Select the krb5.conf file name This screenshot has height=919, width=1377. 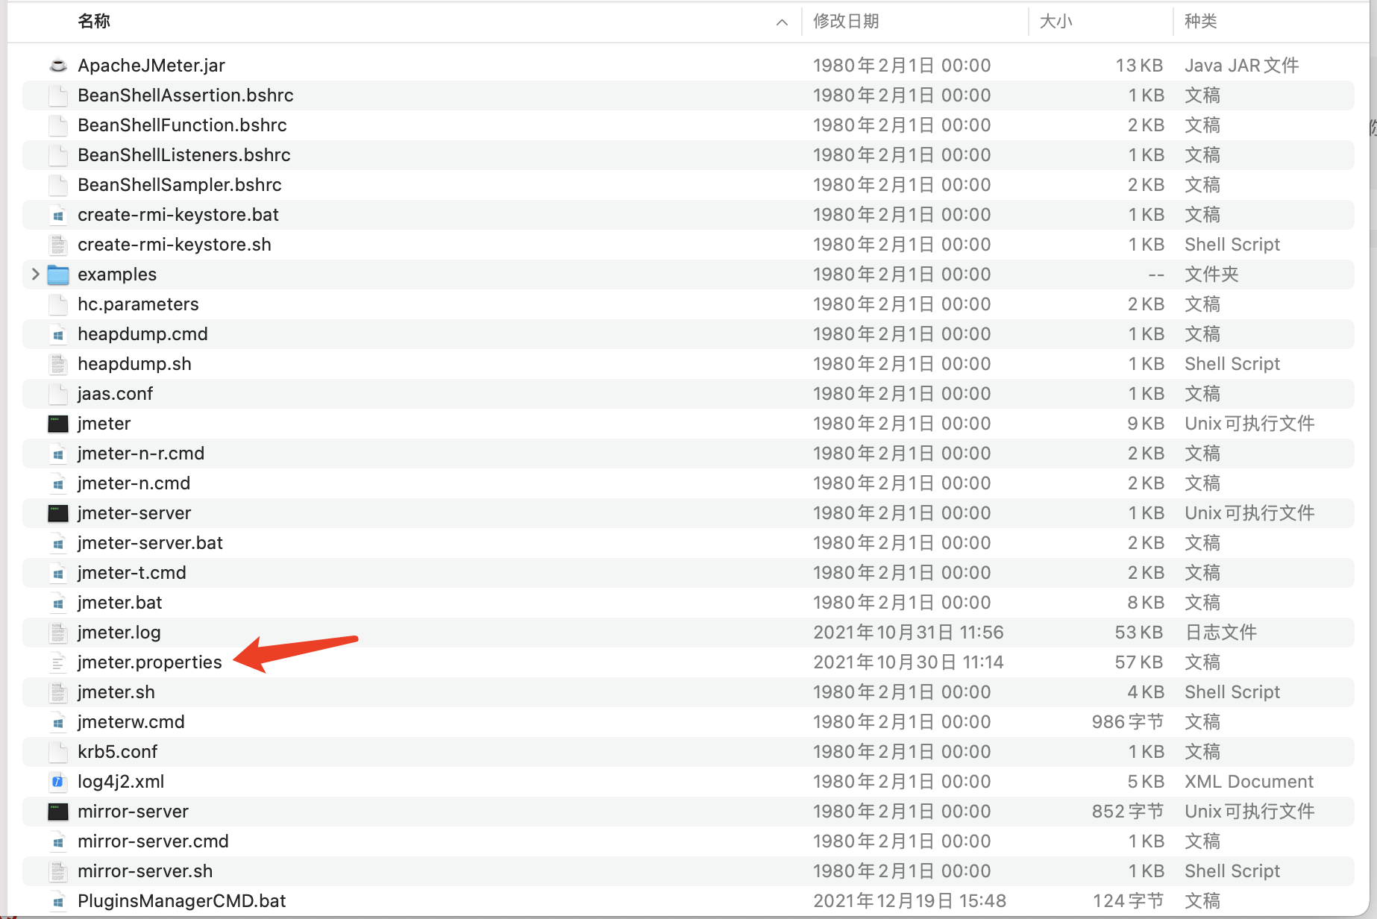point(118,752)
